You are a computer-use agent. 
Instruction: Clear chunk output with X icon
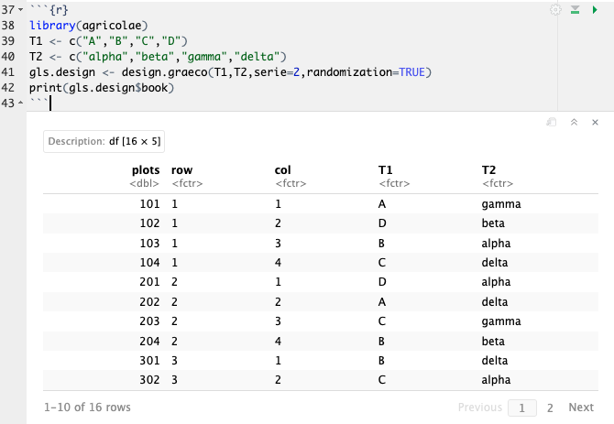point(596,122)
